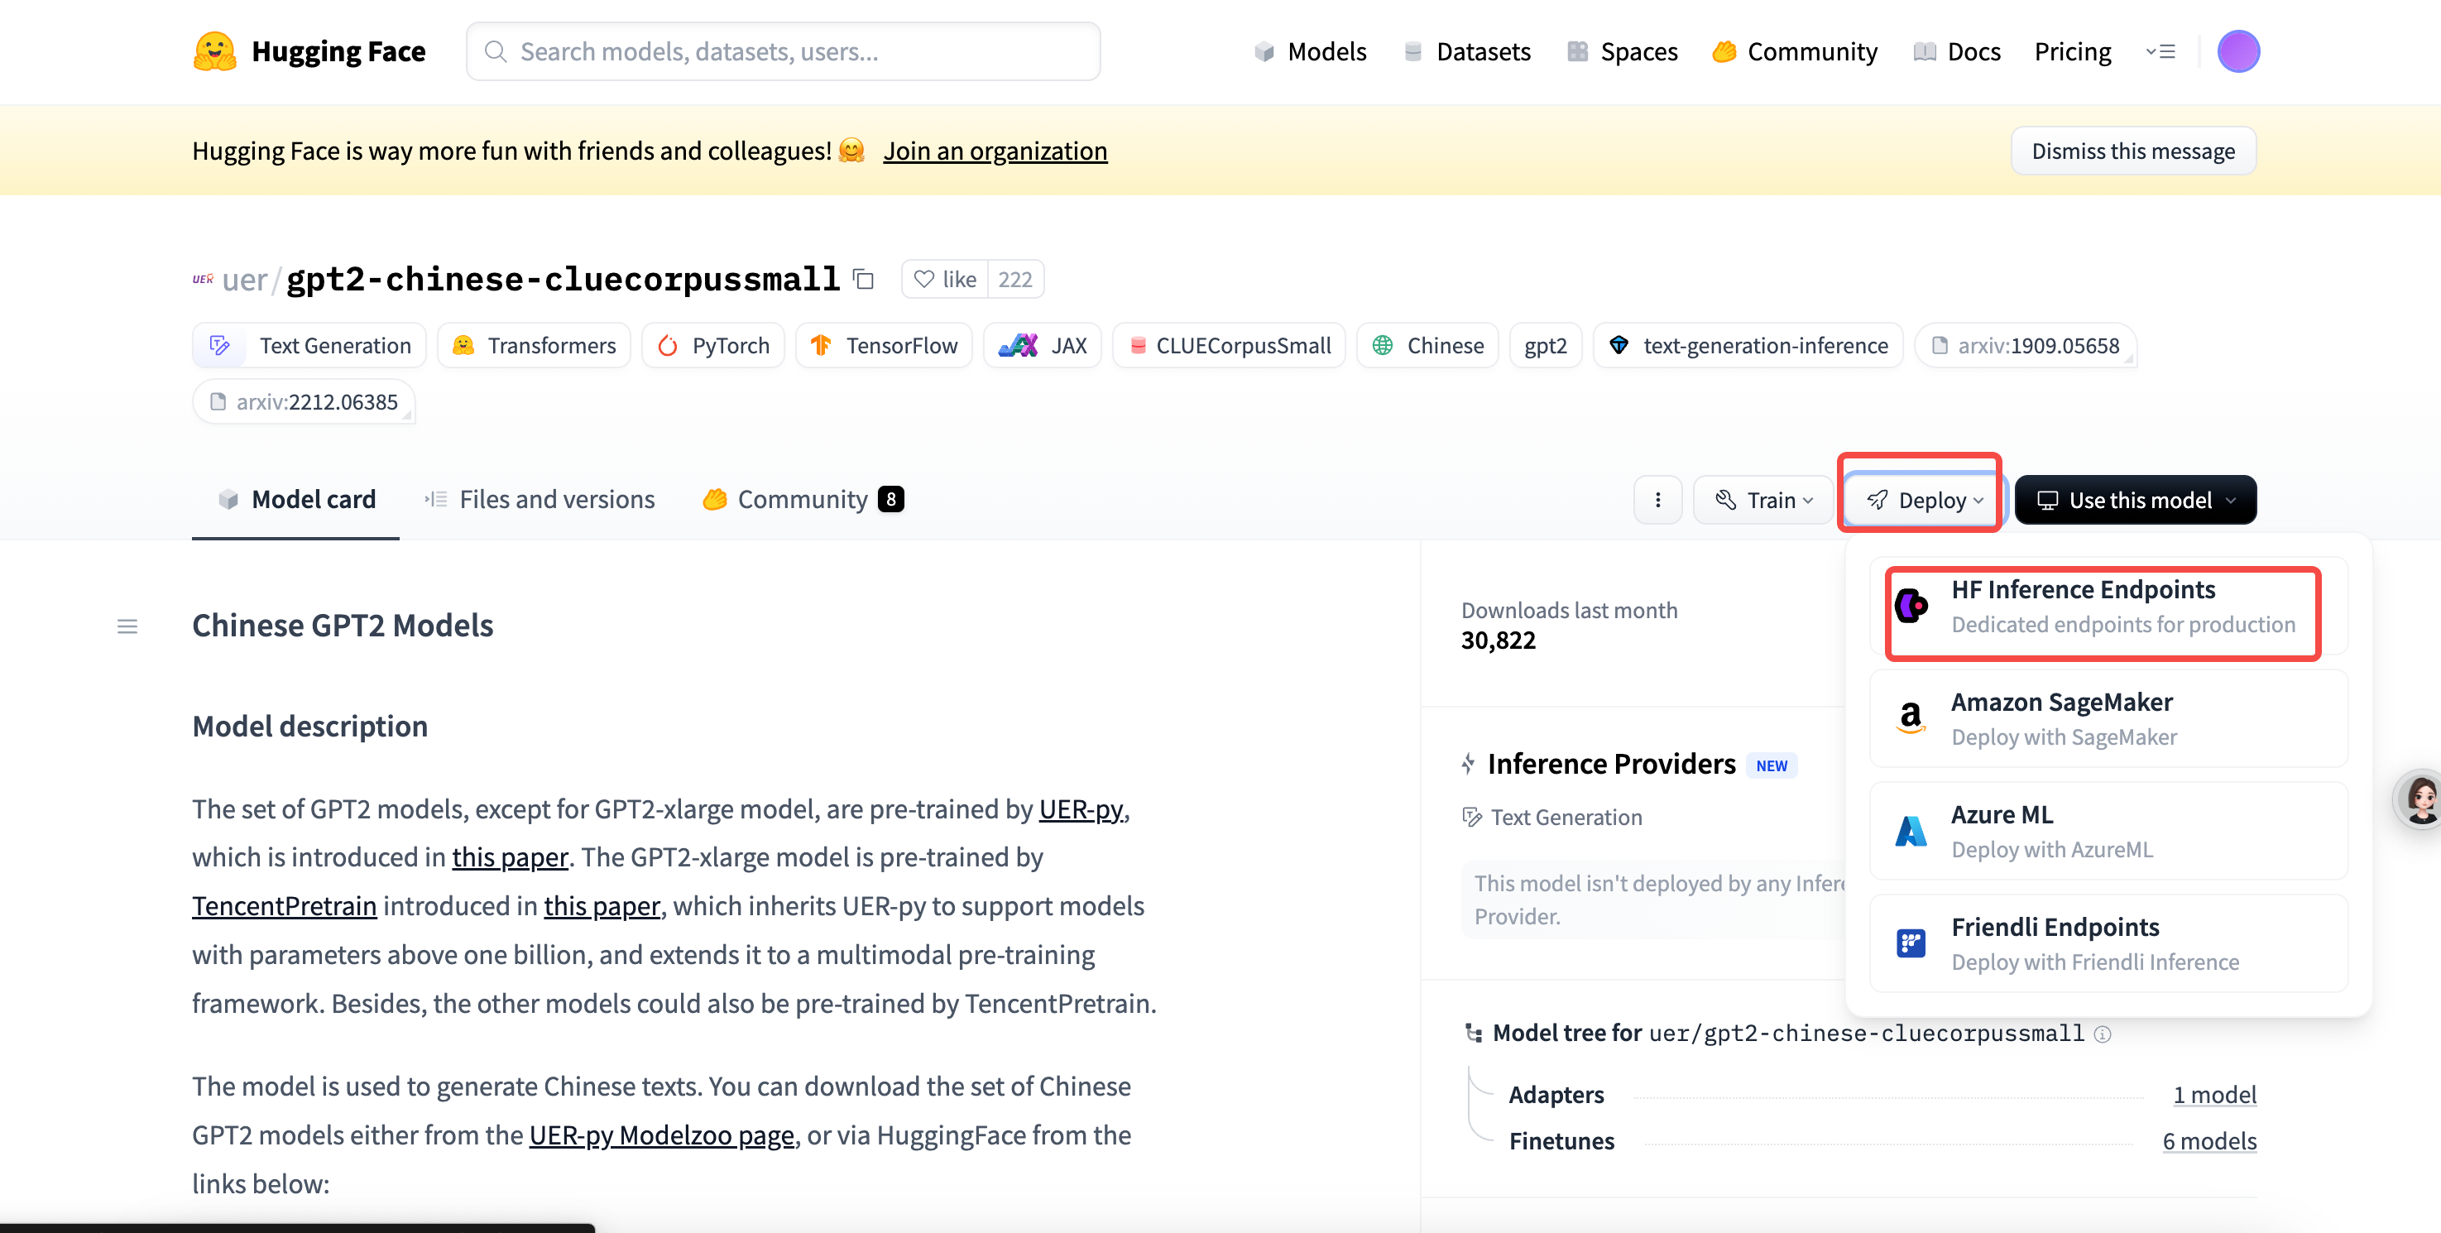Dismiss this message banner button
The height and width of the screenshot is (1233, 2441).
pyautogui.click(x=2132, y=151)
